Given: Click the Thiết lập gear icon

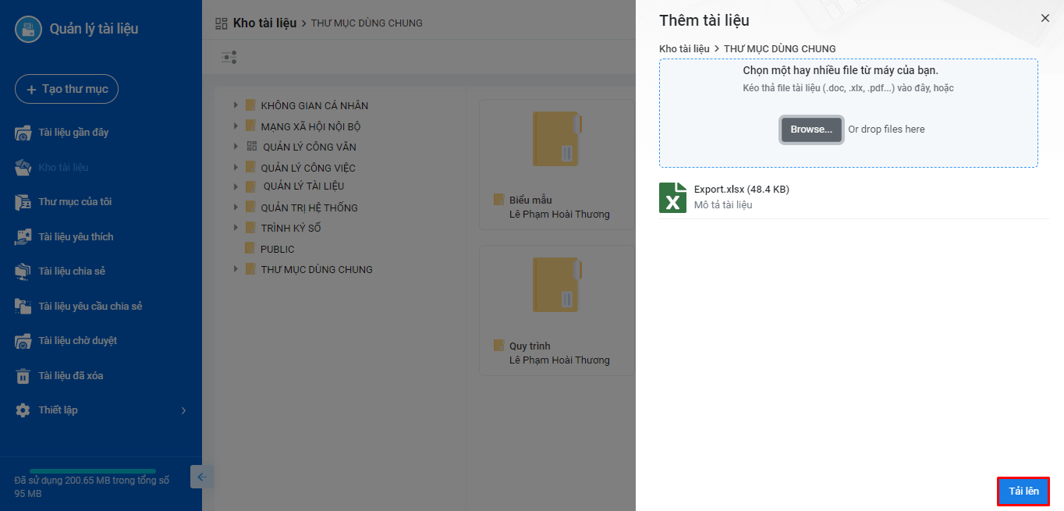Looking at the screenshot, I should point(23,410).
